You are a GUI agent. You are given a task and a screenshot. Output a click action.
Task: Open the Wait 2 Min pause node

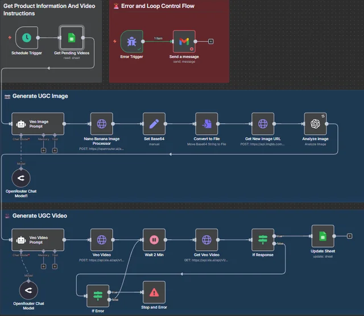pyautogui.click(x=154, y=240)
